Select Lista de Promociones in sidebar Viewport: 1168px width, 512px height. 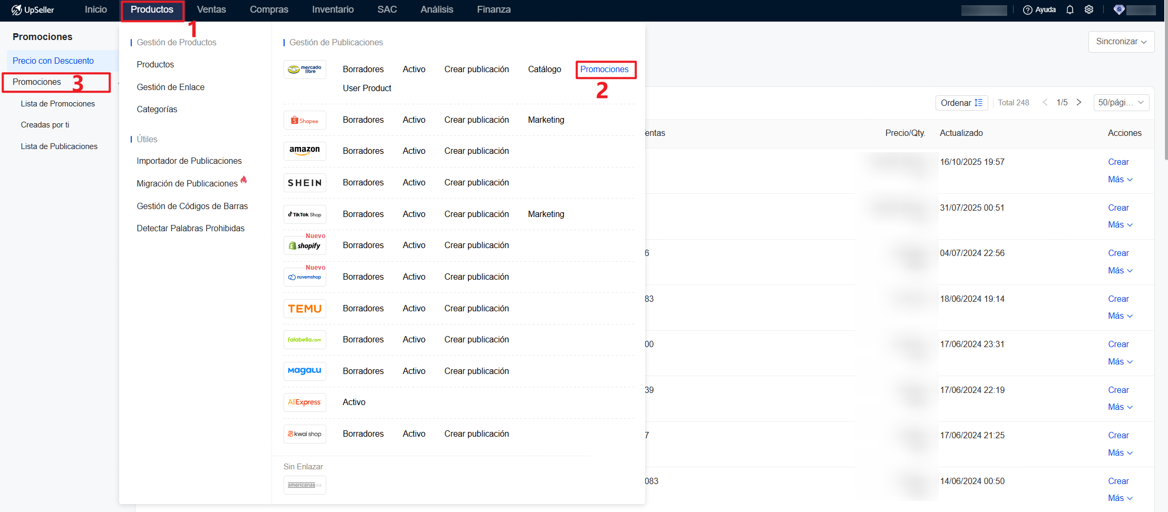pyautogui.click(x=58, y=104)
